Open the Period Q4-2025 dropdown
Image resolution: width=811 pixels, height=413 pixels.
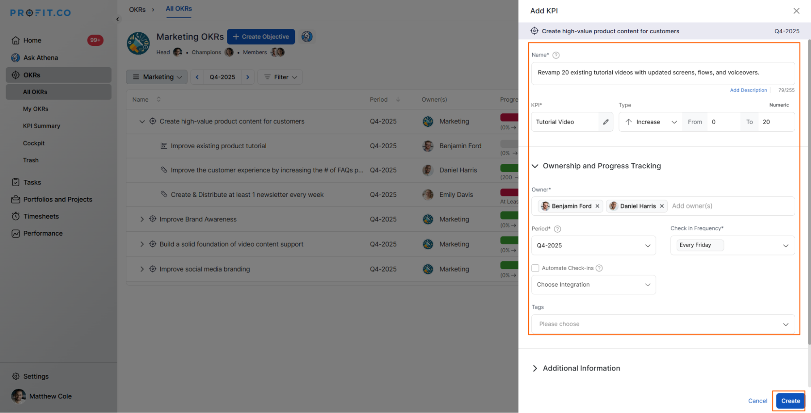click(x=594, y=245)
